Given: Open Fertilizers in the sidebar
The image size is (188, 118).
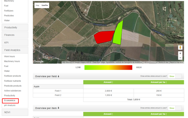Looking at the screenshot, I should click(9, 11).
